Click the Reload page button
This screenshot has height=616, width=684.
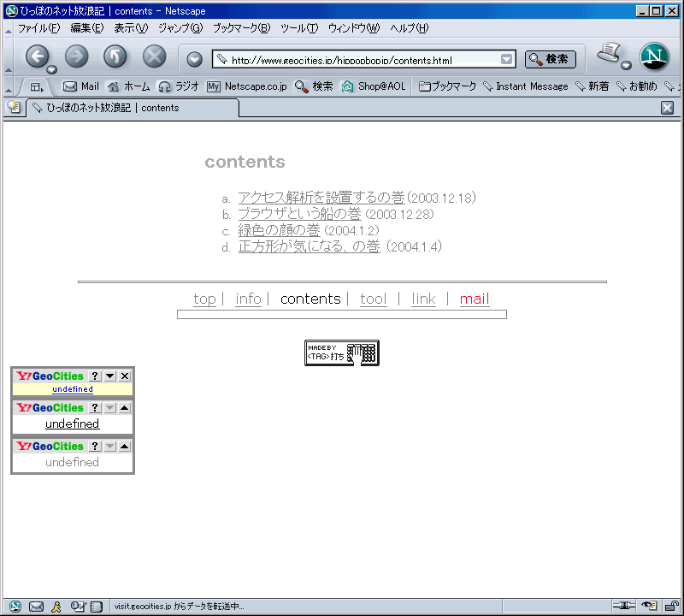coord(115,56)
